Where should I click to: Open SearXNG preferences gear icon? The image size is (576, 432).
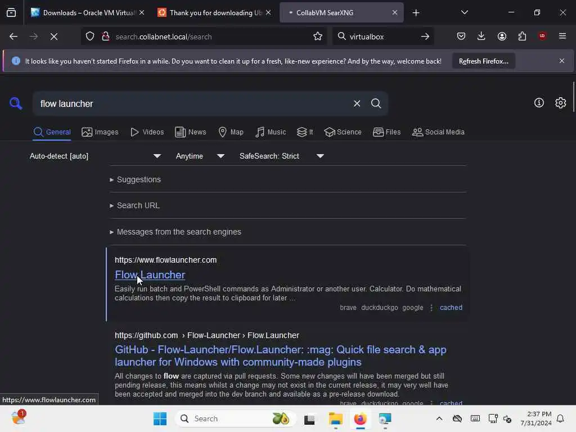click(561, 103)
